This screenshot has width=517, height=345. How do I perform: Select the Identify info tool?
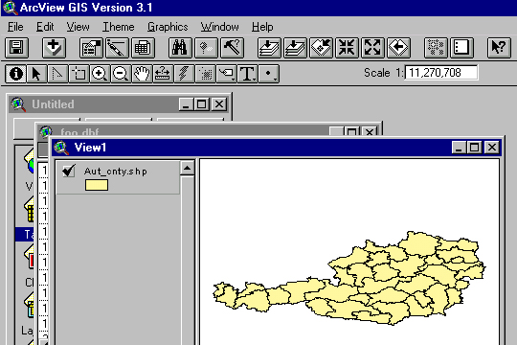pyautogui.click(x=15, y=73)
